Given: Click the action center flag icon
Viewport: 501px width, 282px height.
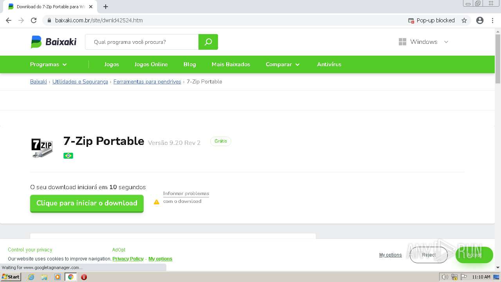Looking at the screenshot, I should pos(464,277).
